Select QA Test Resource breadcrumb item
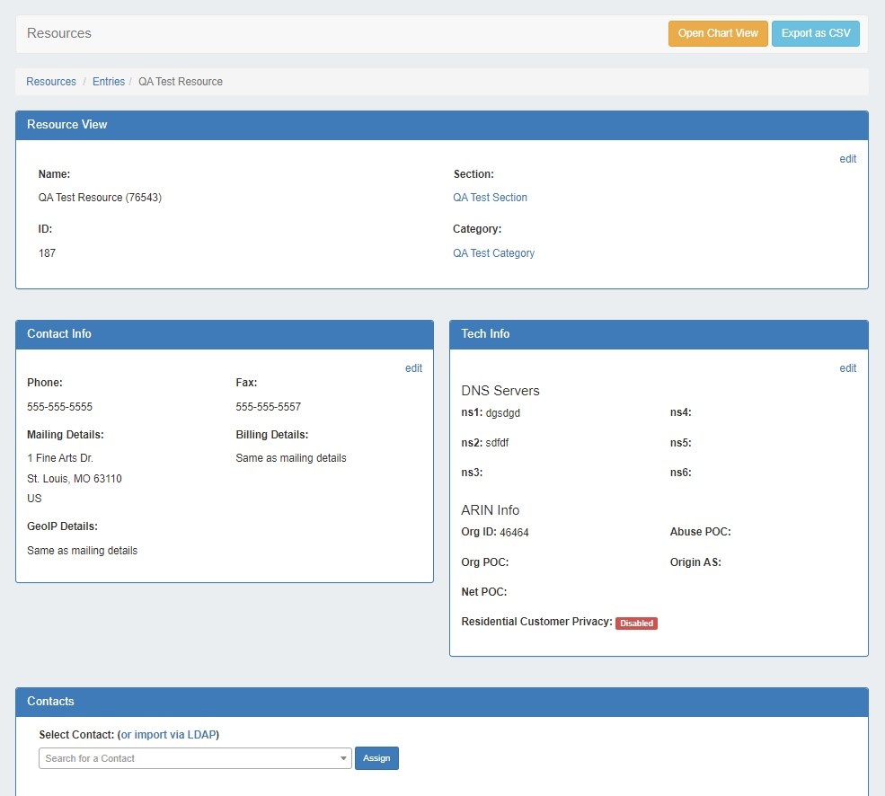This screenshot has height=796, width=885. coord(181,82)
